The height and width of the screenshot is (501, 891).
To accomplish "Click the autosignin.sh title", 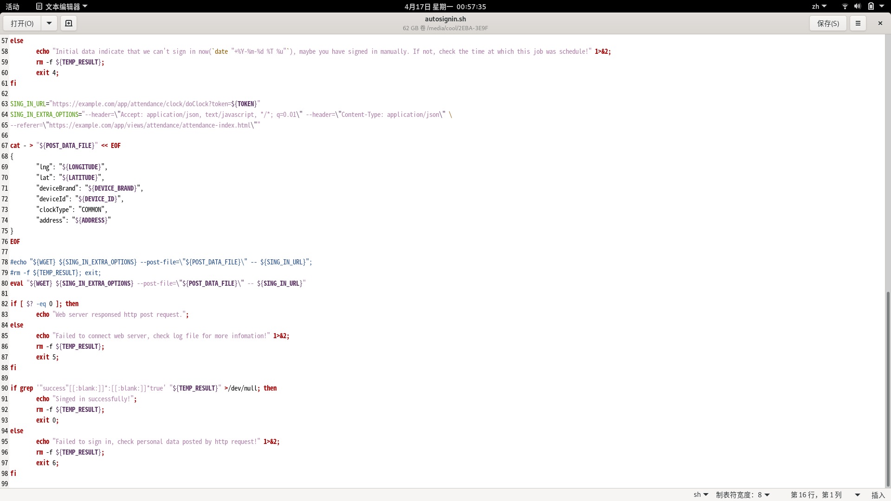I will (445, 19).
